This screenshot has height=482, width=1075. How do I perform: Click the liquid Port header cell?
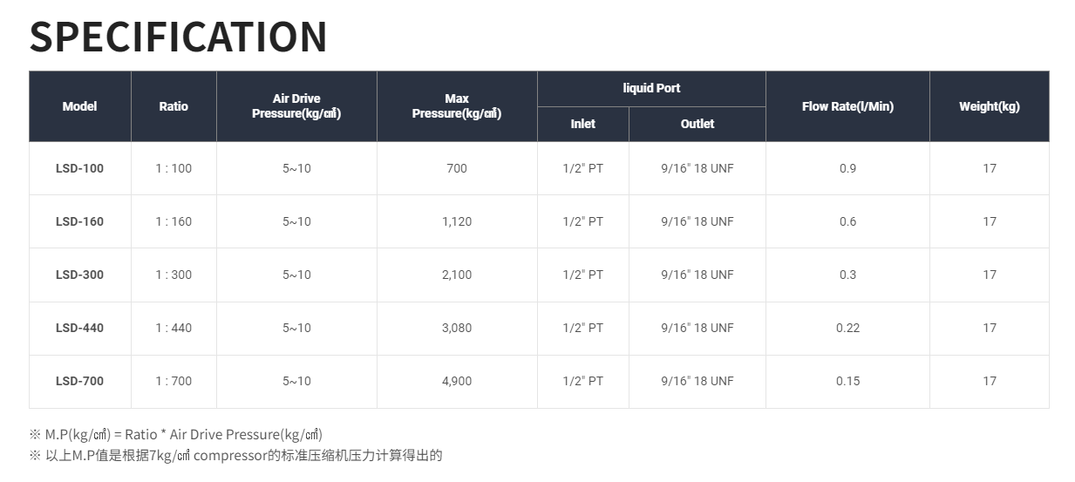[651, 88]
